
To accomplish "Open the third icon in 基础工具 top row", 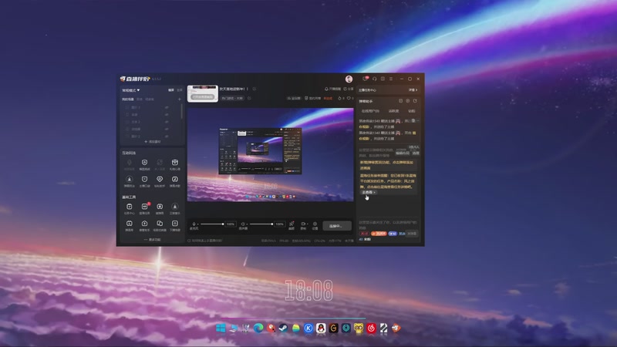I will click(160, 208).
